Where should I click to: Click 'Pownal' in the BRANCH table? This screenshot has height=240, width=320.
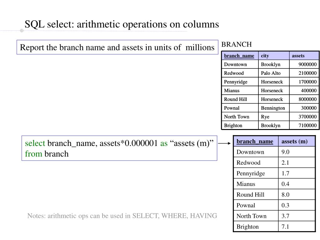click(232, 108)
